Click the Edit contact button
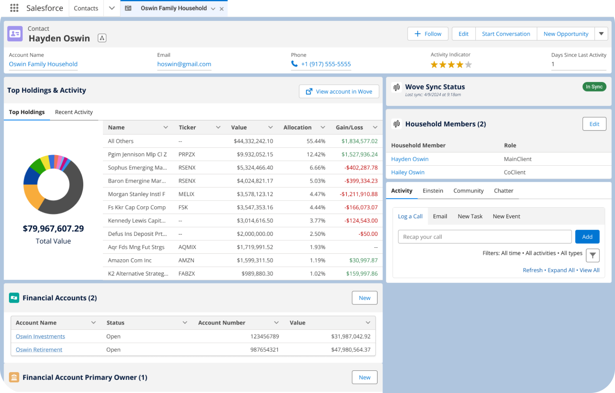The width and height of the screenshot is (615, 393). click(464, 34)
